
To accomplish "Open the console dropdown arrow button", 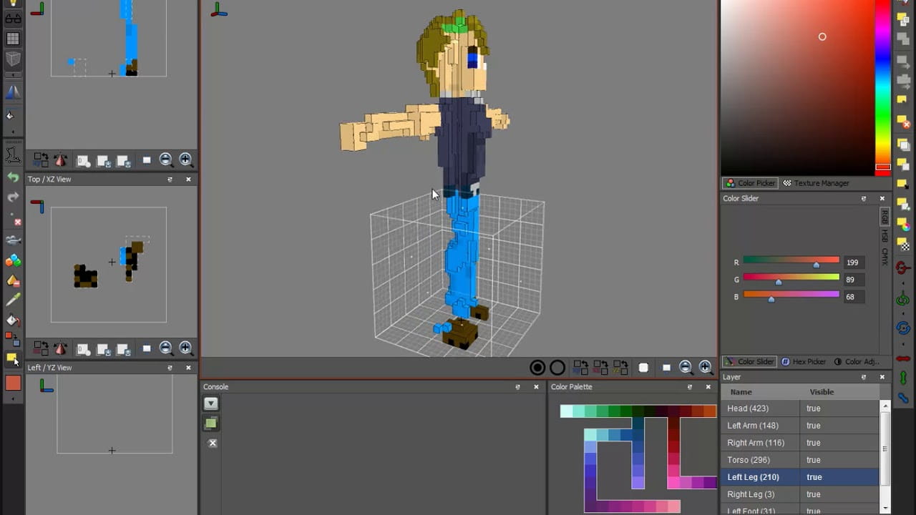I will point(210,403).
